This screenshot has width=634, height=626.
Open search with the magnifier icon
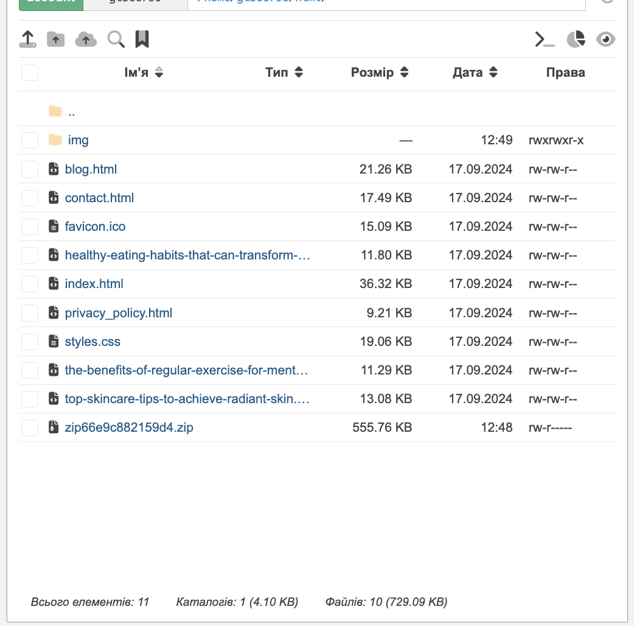click(116, 40)
